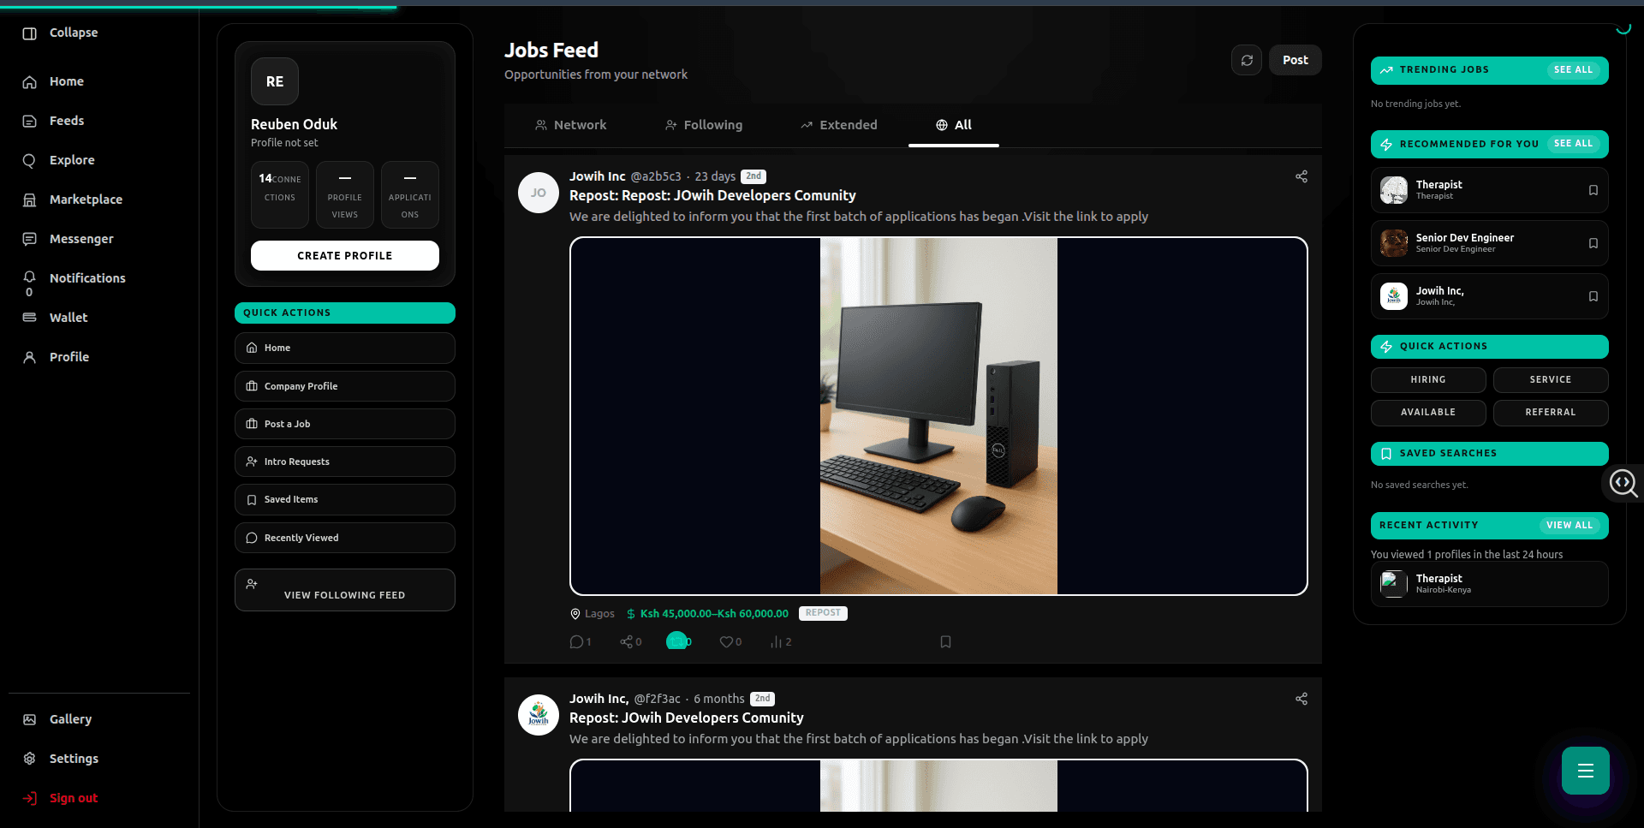The height and width of the screenshot is (828, 1644).
Task: See all trending jobs
Action: (x=1574, y=70)
